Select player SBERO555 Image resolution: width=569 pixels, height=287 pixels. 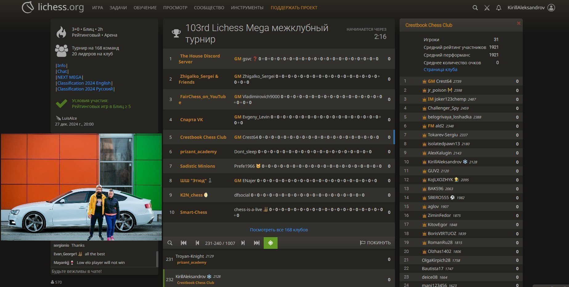tap(461, 197)
